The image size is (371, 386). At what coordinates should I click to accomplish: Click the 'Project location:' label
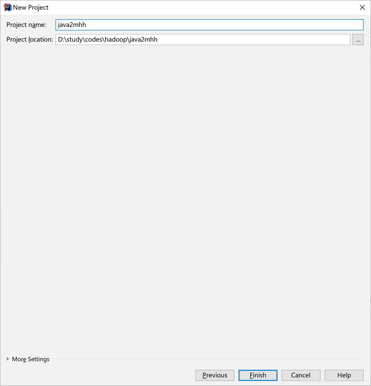[x=30, y=40]
